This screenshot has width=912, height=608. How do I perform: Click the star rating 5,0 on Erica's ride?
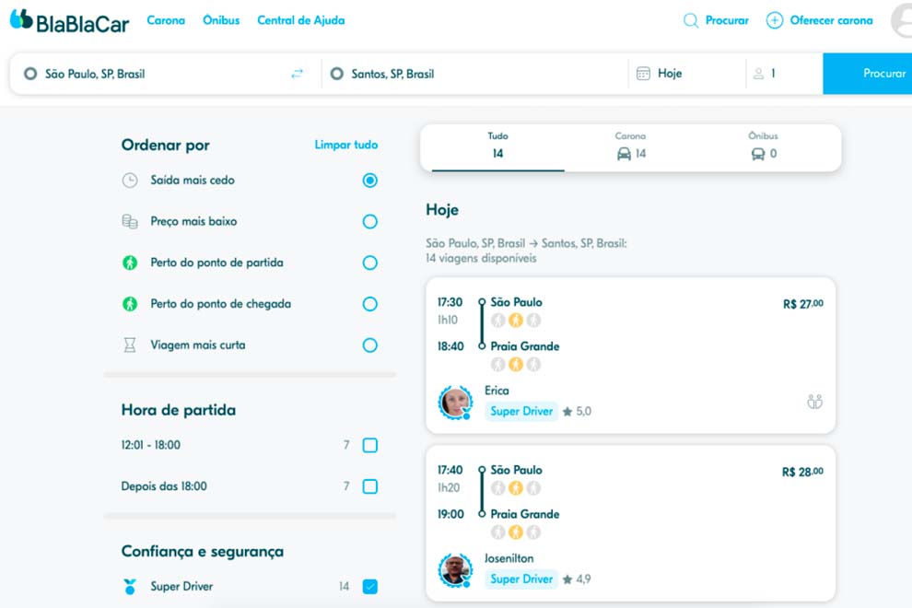(x=577, y=412)
